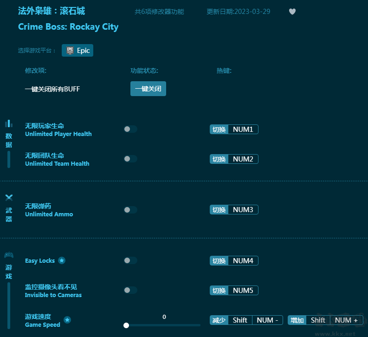Screen dimensions: 368x337
Task: Click the Game Speed value 0
Action: point(164,317)
